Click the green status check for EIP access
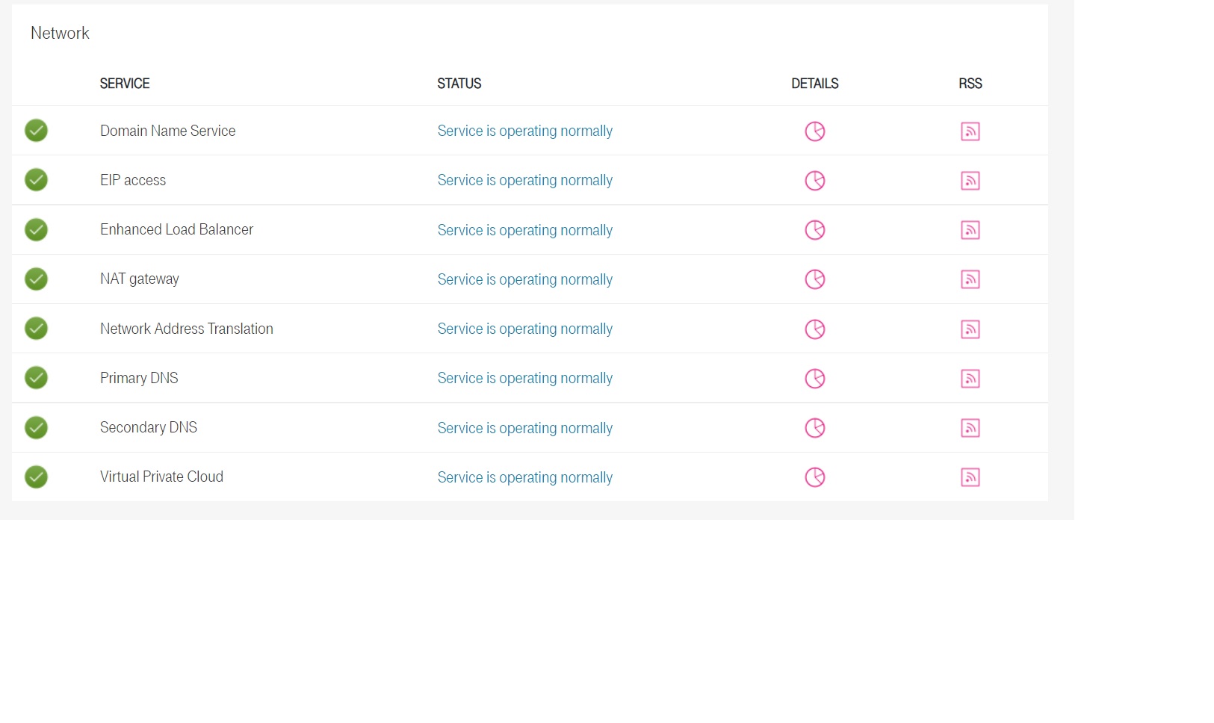This screenshot has height=723, width=1214. (36, 180)
